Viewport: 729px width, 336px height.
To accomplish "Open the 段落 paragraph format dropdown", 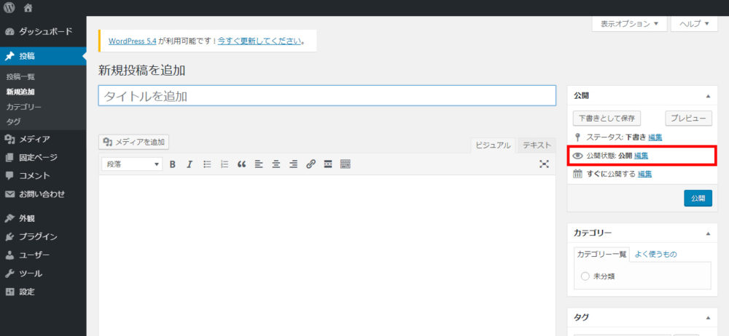I will (132, 164).
